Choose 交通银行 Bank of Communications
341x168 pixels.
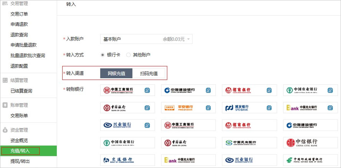pos(128,160)
